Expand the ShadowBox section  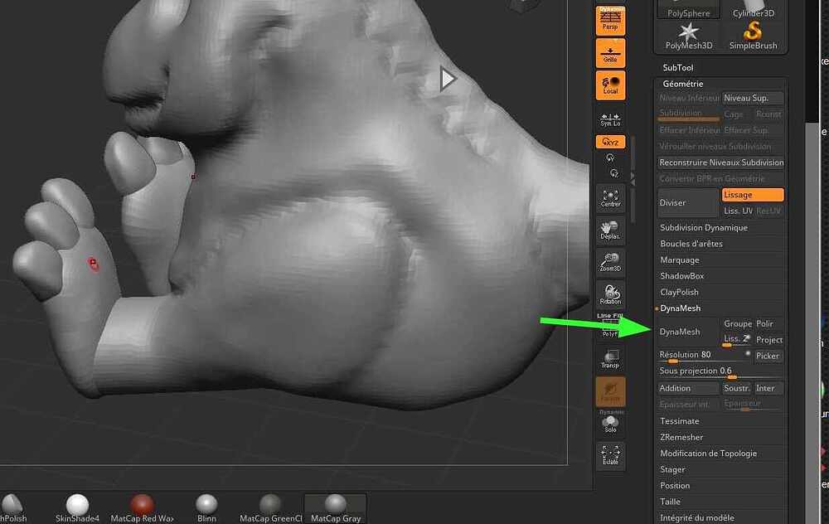point(682,276)
